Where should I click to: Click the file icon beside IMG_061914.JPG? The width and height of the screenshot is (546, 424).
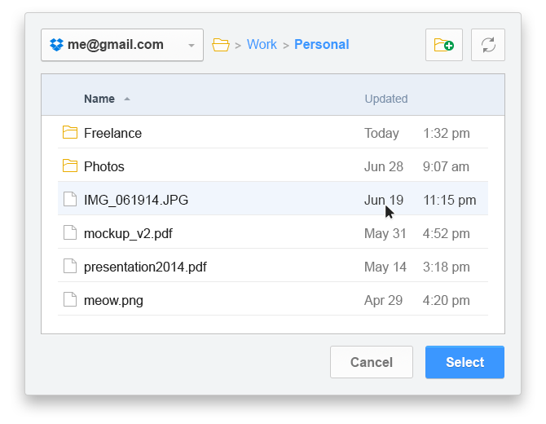tap(70, 199)
